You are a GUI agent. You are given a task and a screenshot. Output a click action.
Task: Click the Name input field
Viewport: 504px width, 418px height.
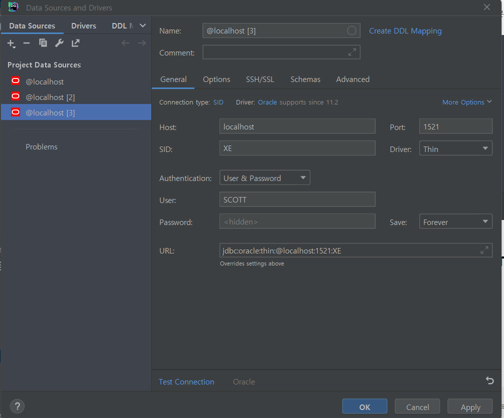pos(281,30)
